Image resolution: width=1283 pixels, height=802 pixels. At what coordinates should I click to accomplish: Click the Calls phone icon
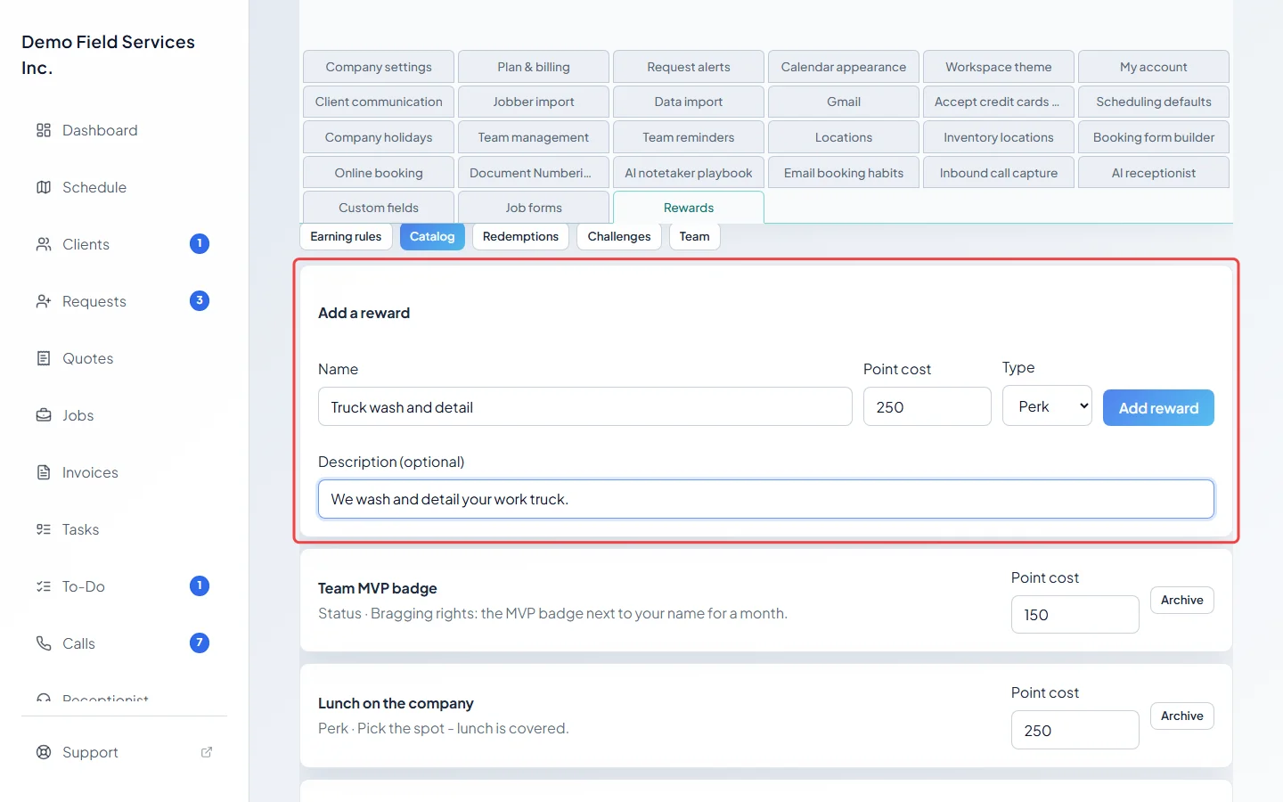(44, 643)
